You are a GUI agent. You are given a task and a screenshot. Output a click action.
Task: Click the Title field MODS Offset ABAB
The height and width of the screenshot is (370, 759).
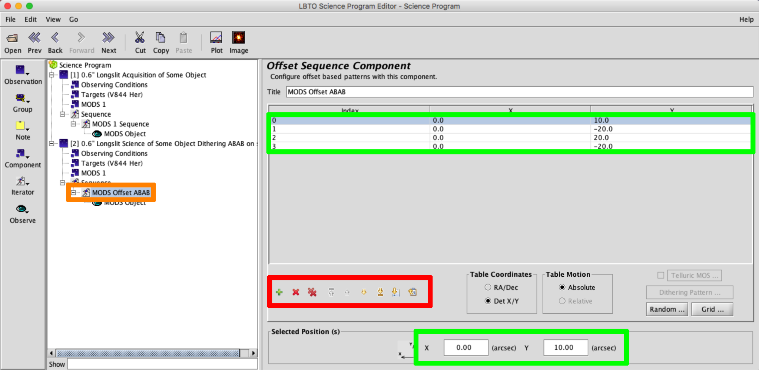520,92
